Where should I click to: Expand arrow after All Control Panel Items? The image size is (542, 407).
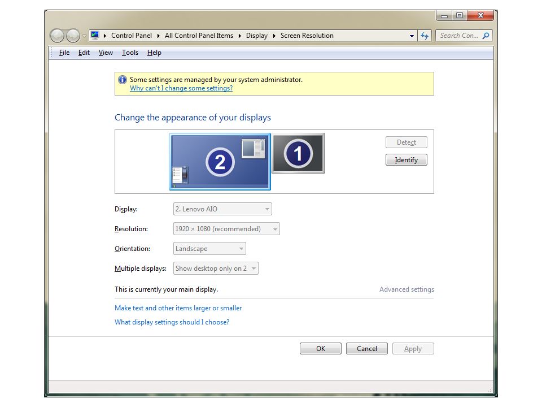[x=239, y=36]
